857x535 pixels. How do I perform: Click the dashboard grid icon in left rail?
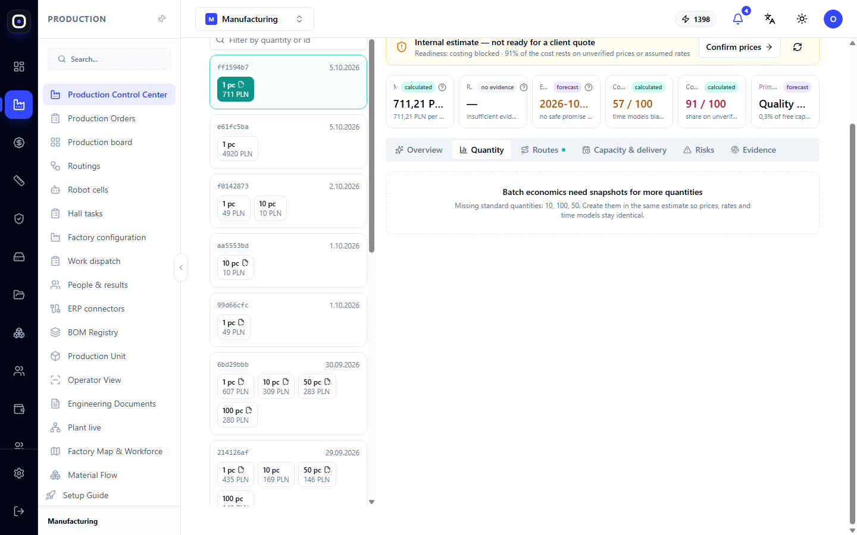coord(19,67)
